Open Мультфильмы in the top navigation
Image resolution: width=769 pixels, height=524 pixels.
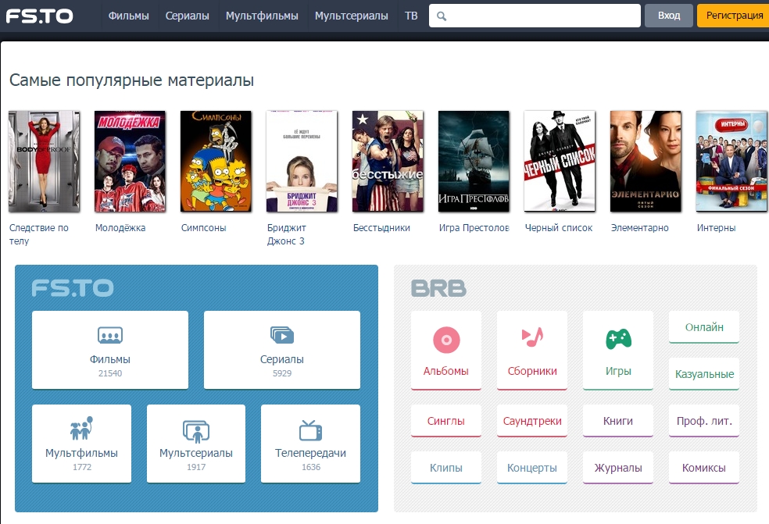click(x=262, y=16)
